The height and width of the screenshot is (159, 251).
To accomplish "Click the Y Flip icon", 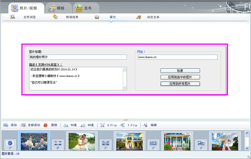I will [123, 125].
